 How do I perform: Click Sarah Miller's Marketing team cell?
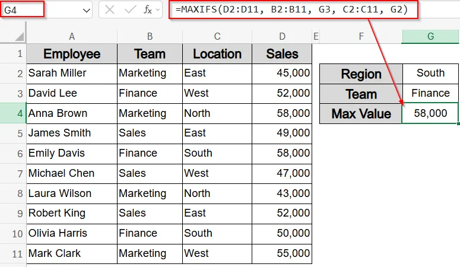[150, 73]
